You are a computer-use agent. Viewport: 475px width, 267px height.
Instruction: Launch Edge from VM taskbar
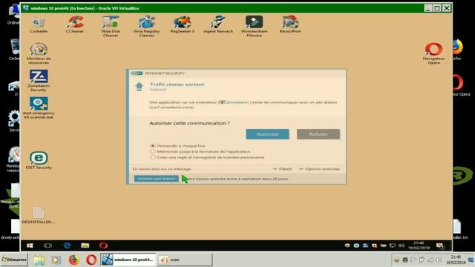tap(67, 245)
